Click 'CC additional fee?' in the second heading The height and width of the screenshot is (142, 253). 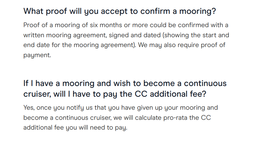click(170, 94)
